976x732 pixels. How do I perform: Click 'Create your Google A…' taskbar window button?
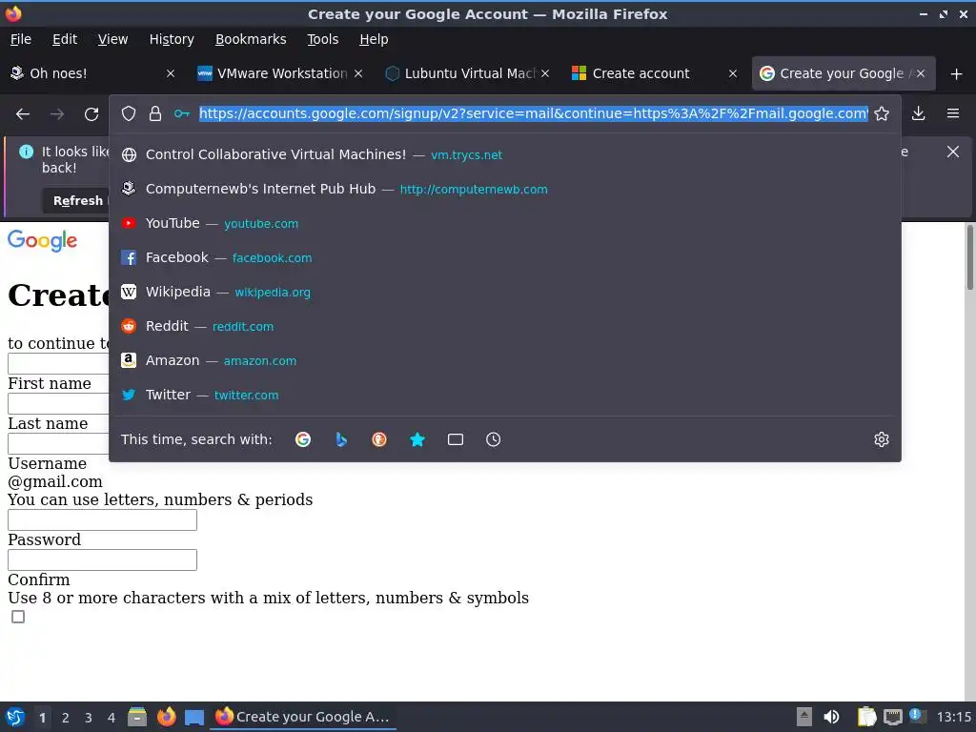(x=303, y=717)
